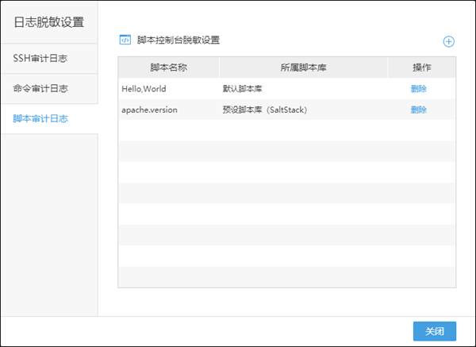Screen dimensions: 476x347
Task: Click the first empty row under apache.version
Action: (x=286, y=130)
